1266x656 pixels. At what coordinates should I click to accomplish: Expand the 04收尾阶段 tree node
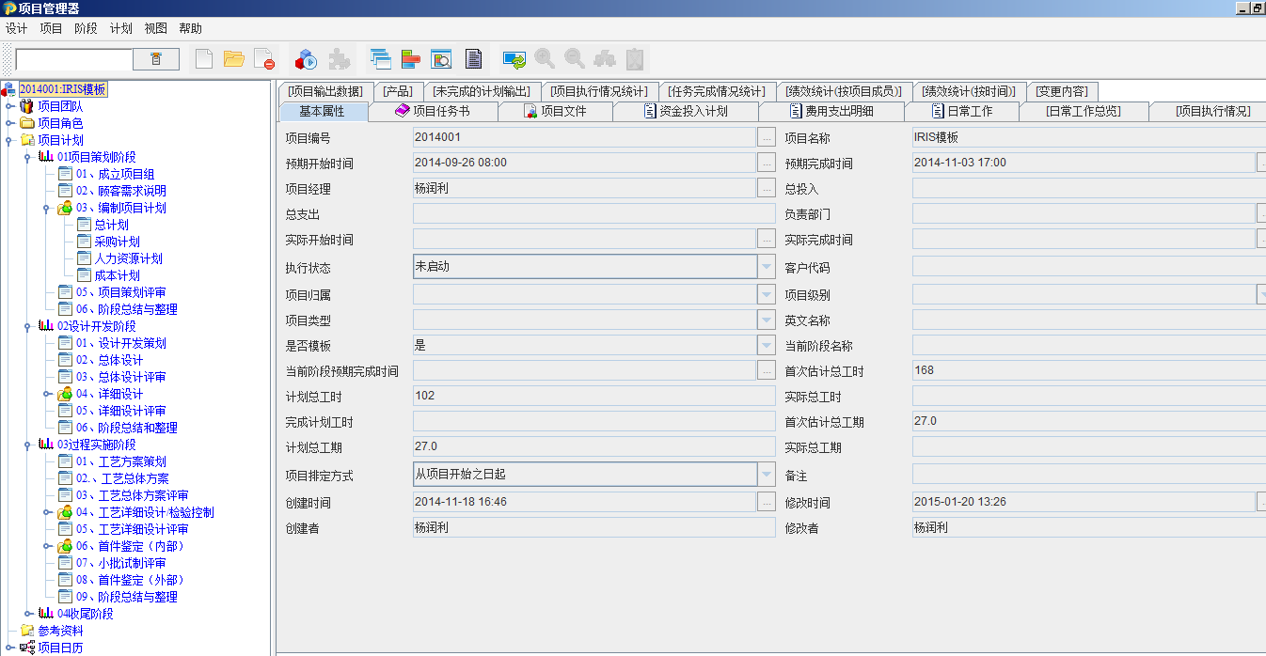(x=29, y=614)
